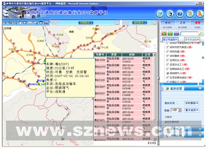This screenshot has height=149, width=206.
Task: Expand the 车辆控制 panel expander
Action: point(200,135)
